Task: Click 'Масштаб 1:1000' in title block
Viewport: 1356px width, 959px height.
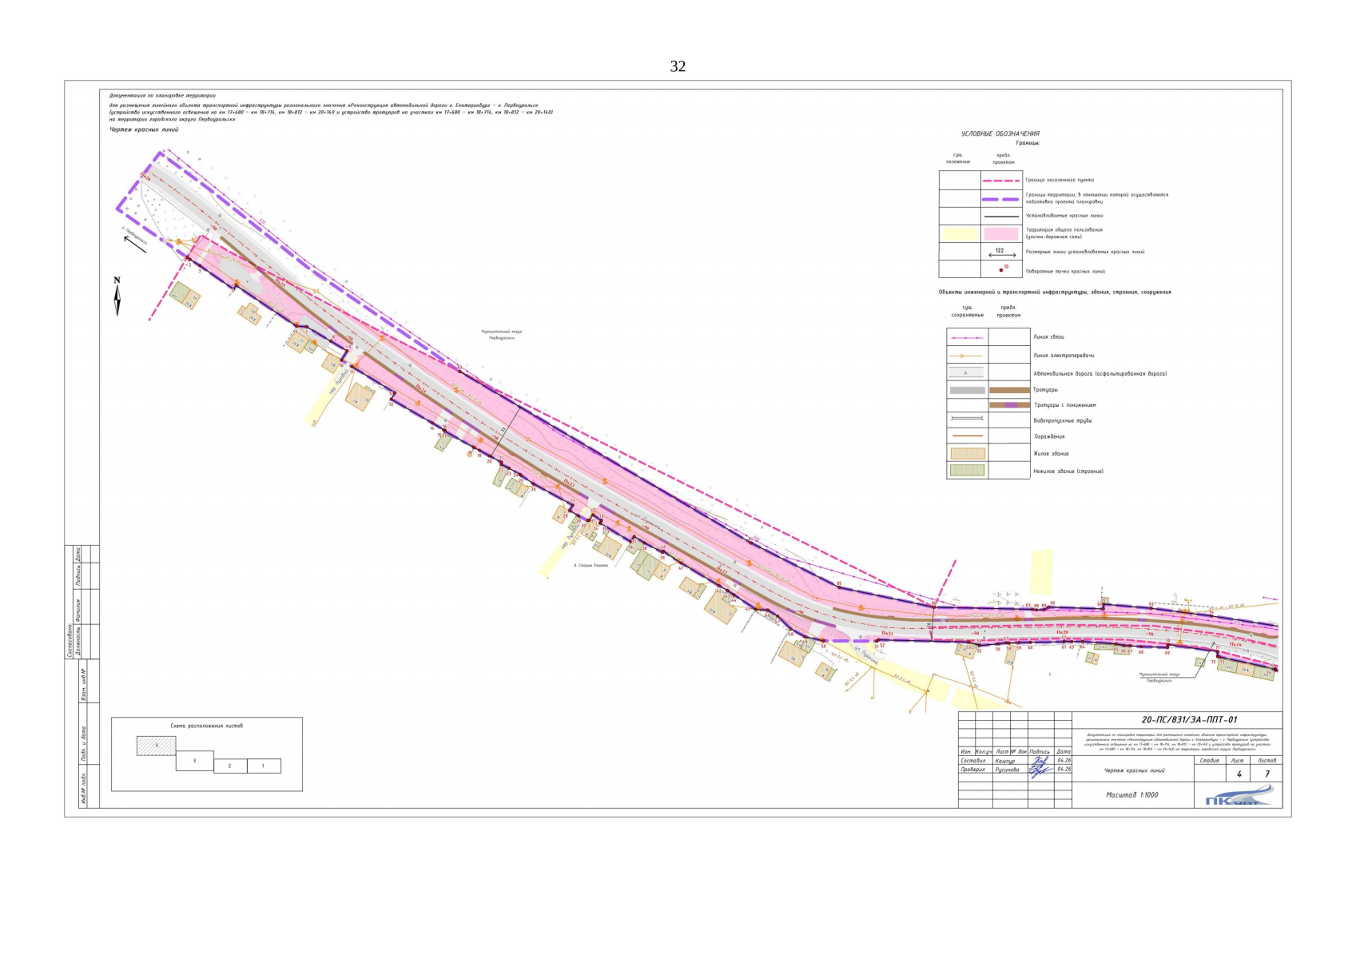Action: point(1131,795)
